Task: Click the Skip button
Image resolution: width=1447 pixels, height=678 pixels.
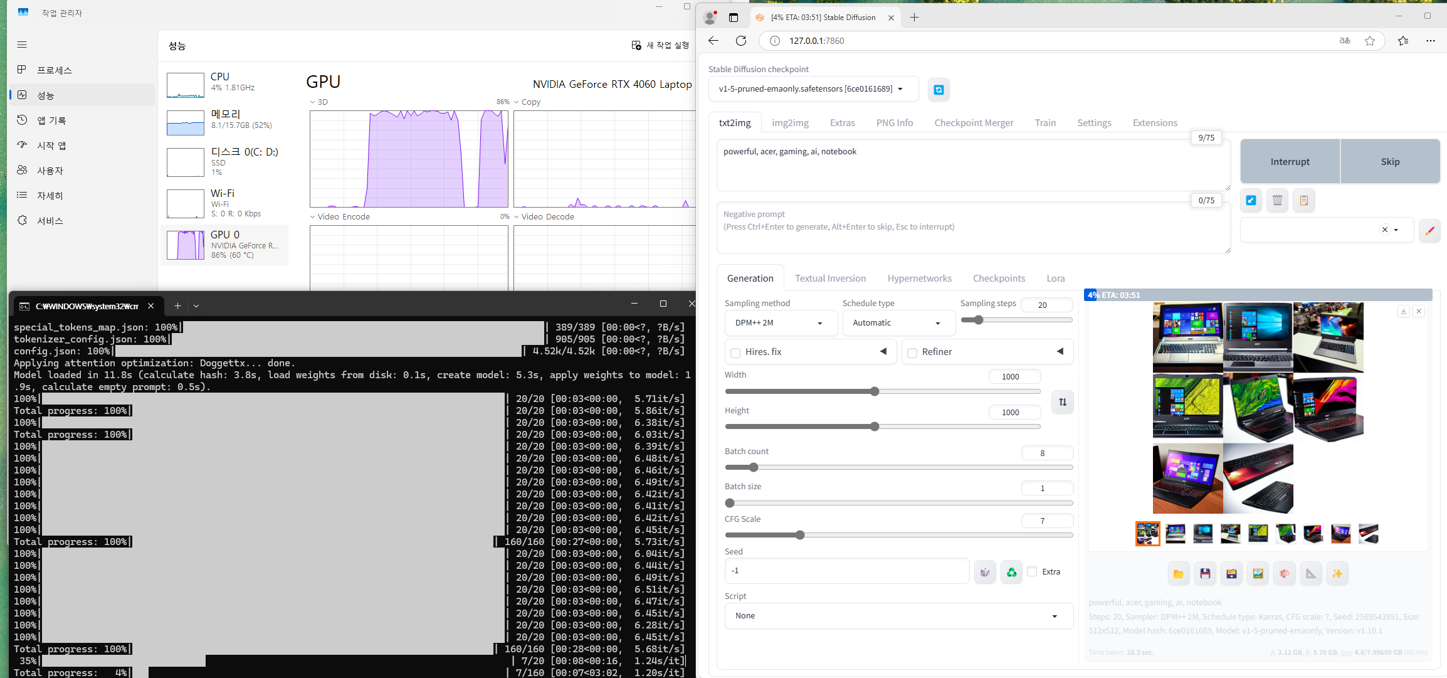Action: [x=1390, y=162]
